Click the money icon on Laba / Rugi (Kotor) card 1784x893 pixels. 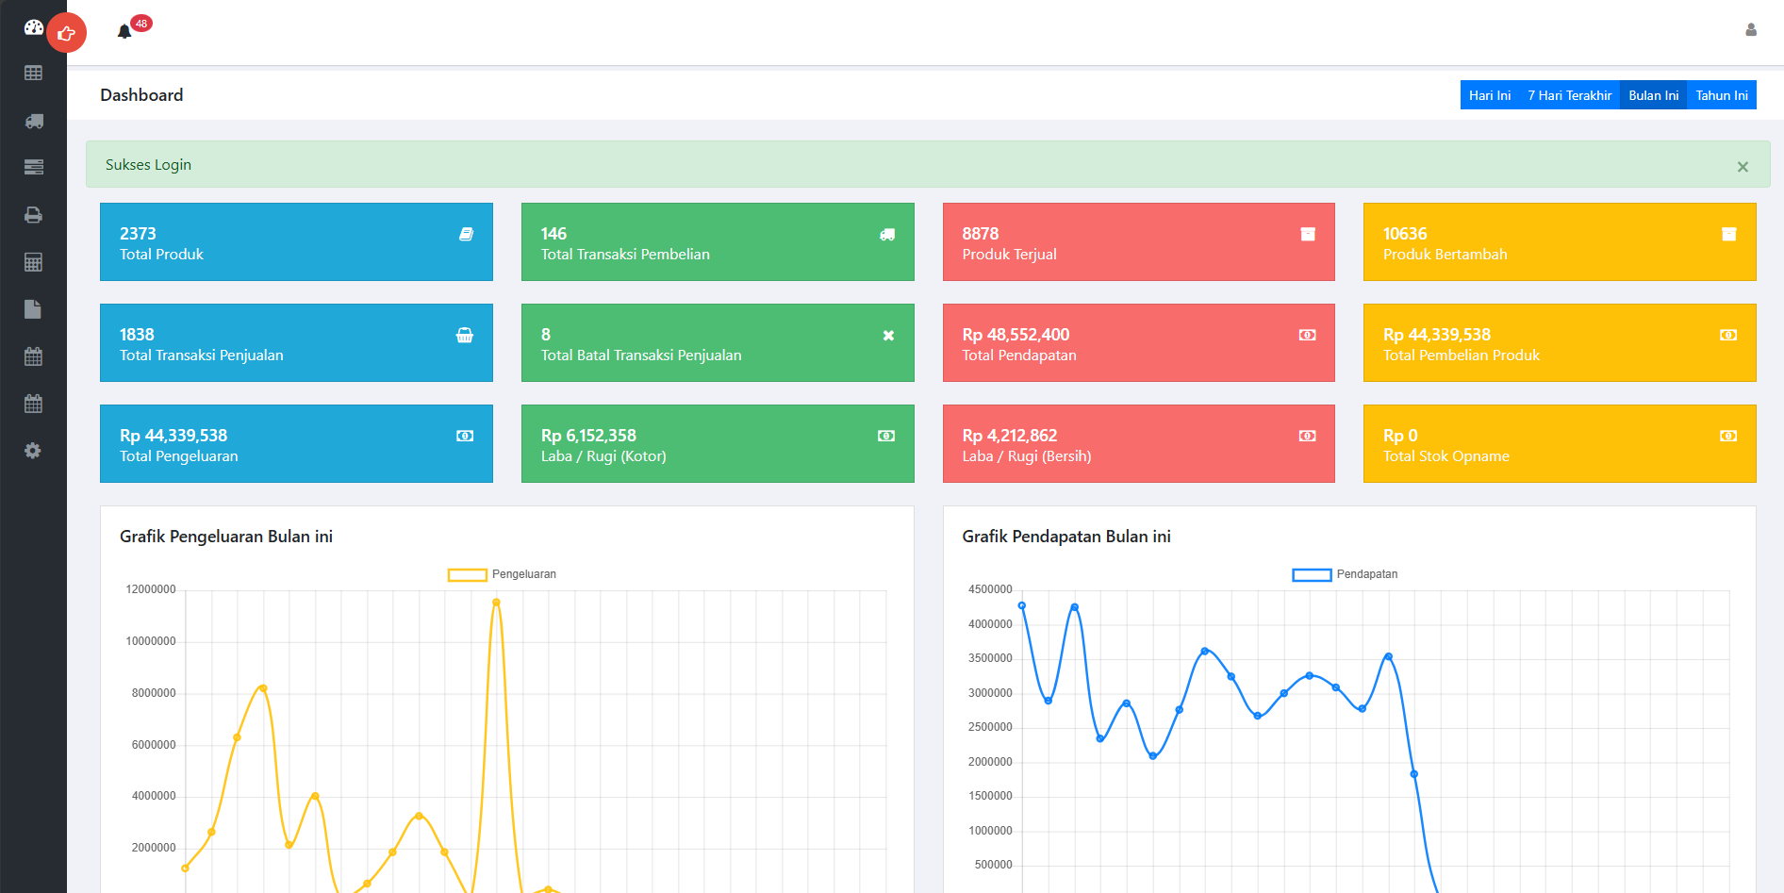point(886,436)
